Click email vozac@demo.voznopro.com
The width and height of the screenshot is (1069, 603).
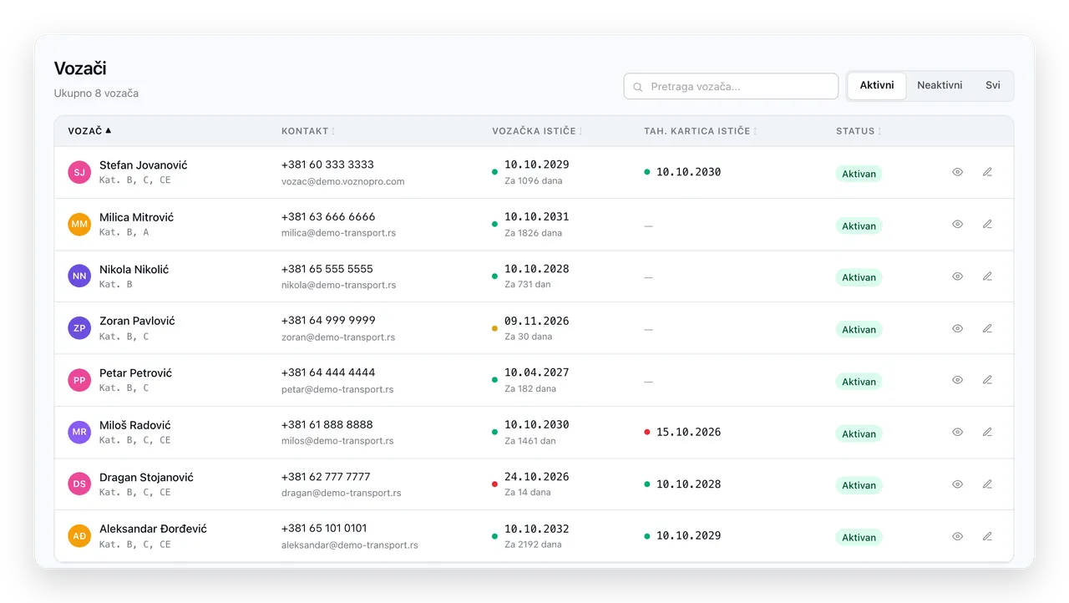342,181
